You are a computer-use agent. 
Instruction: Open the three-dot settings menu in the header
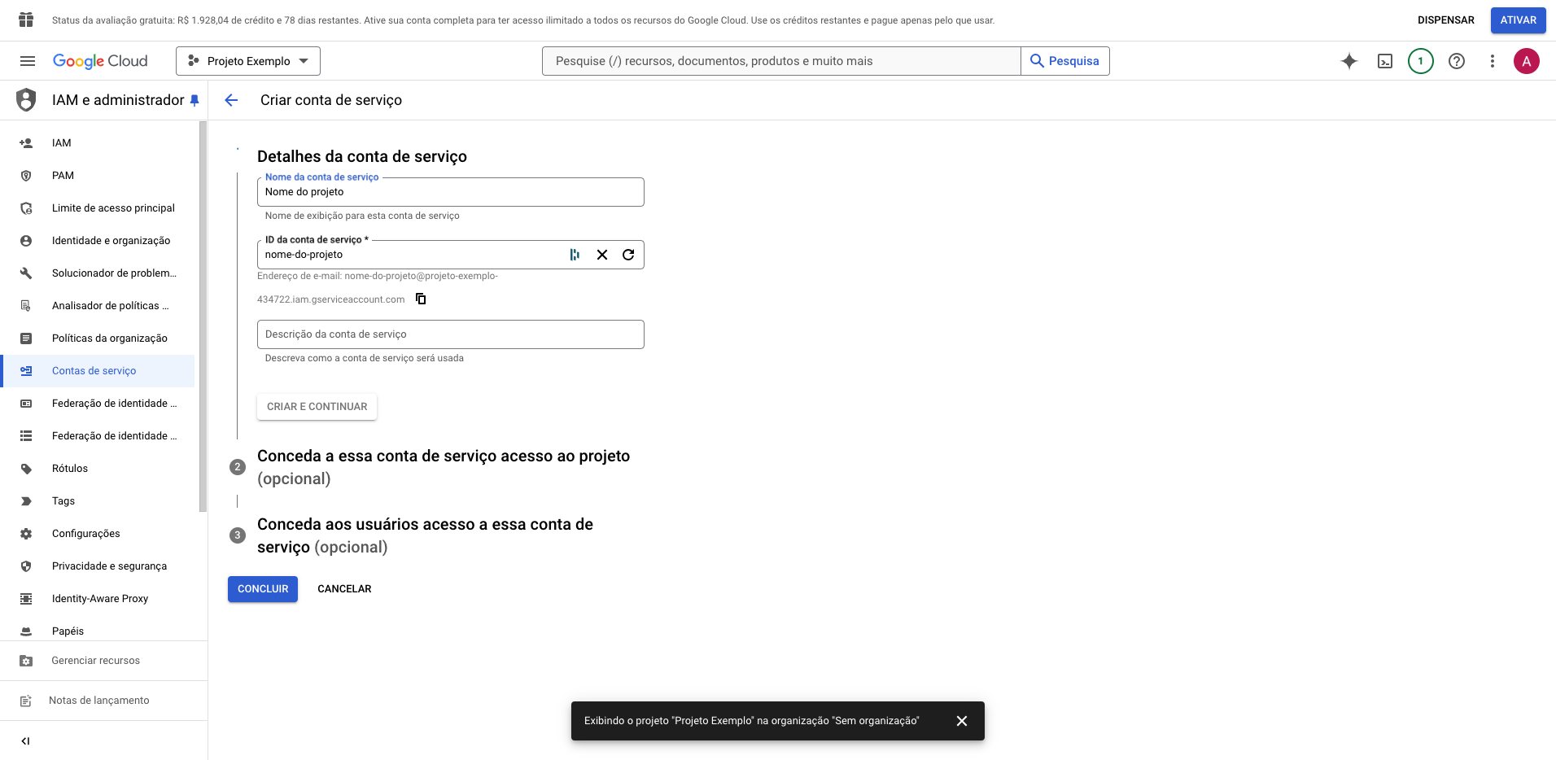pyautogui.click(x=1492, y=61)
